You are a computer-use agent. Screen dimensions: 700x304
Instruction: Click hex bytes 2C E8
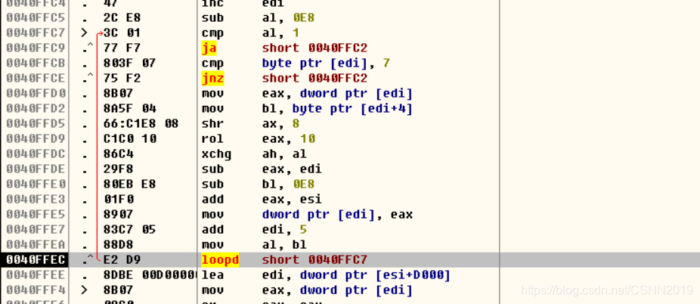point(122,18)
